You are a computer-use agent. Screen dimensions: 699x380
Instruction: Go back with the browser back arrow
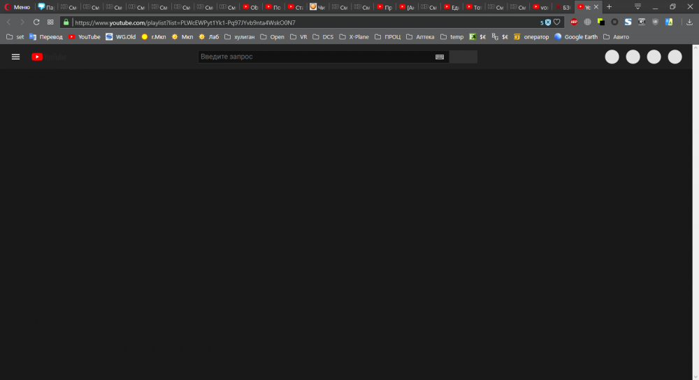tap(8, 22)
